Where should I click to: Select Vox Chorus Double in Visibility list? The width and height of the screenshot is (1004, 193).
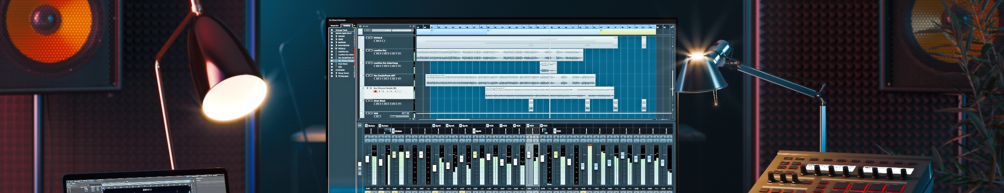(346, 61)
